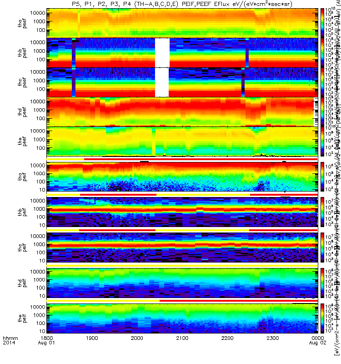Click the 'Aug 01' date label

(46, 343)
